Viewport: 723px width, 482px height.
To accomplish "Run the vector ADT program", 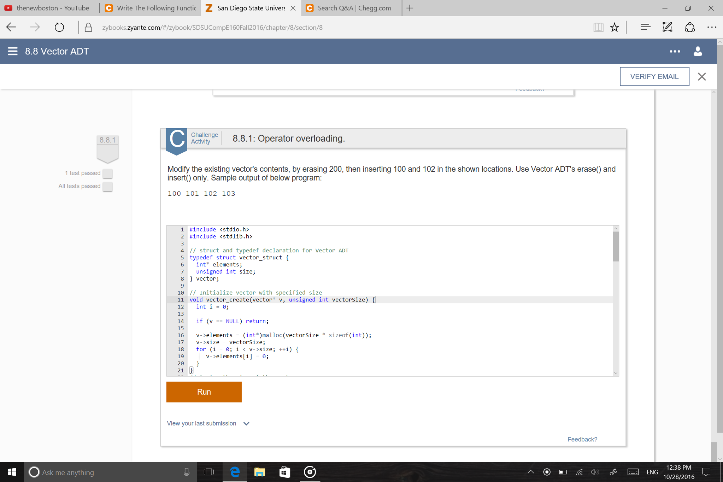I will (204, 392).
